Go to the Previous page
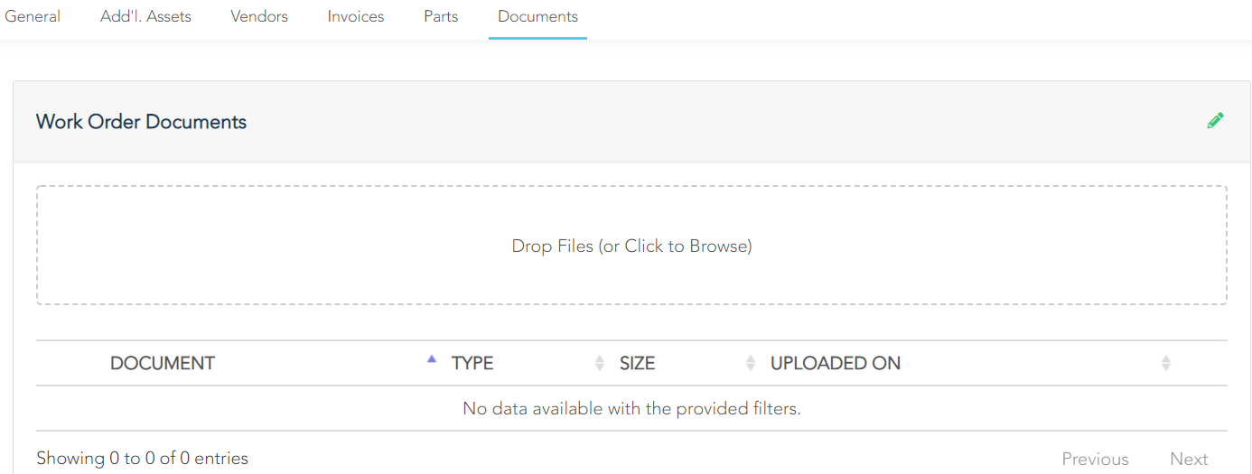This screenshot has width=1252, height=474. [1095, 459]
